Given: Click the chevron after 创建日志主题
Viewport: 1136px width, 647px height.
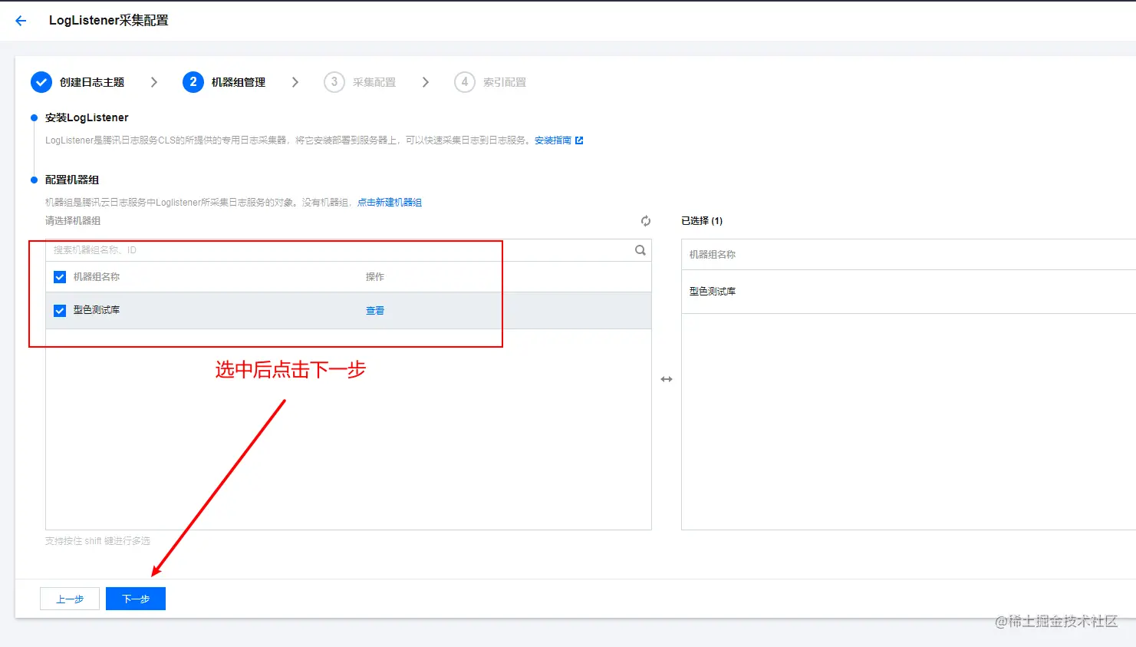Looking at the screenshot, I should [x=154, y=82].
